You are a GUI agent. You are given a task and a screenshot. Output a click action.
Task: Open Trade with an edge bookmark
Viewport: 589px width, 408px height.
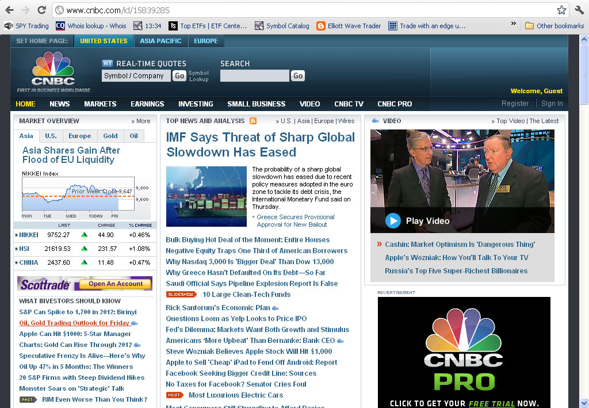point(427,26)
